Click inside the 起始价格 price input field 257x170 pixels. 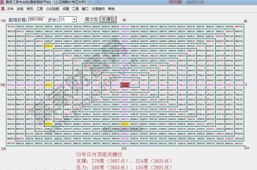tap(36, 19)
